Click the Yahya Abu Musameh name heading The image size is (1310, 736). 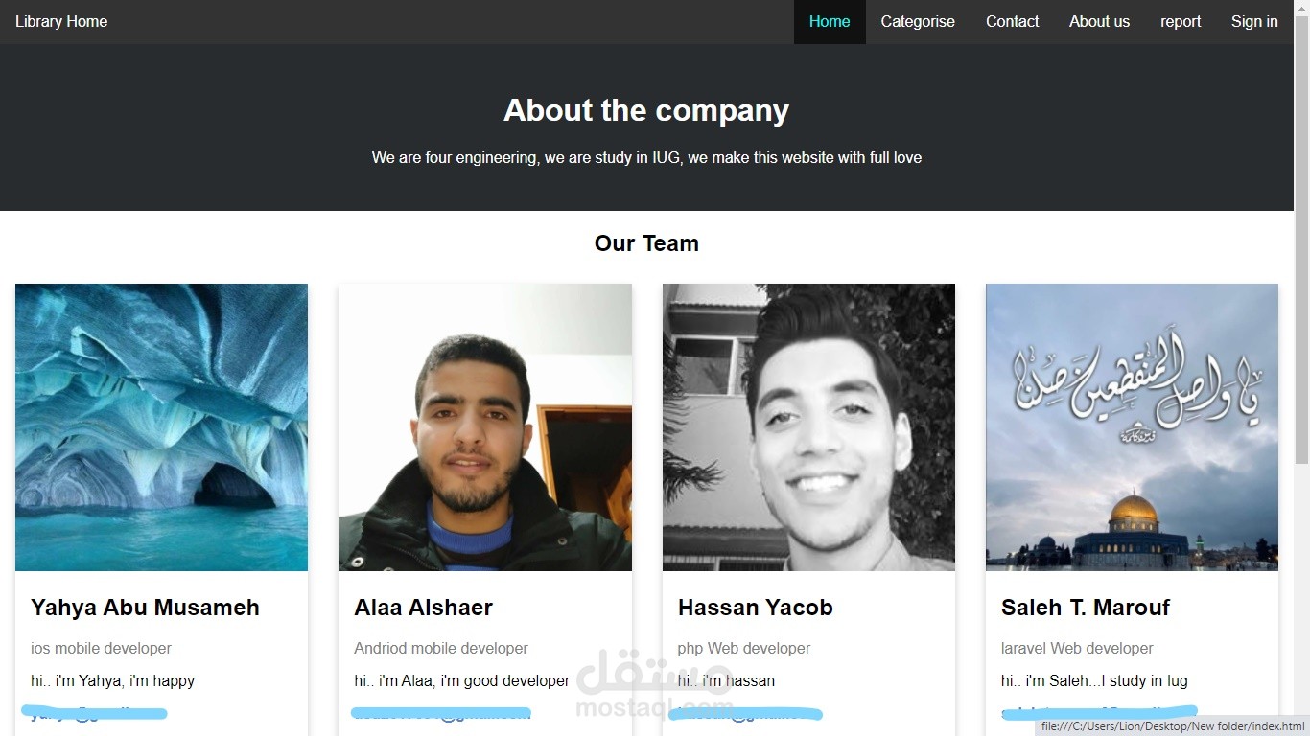[x=145, y=608]
